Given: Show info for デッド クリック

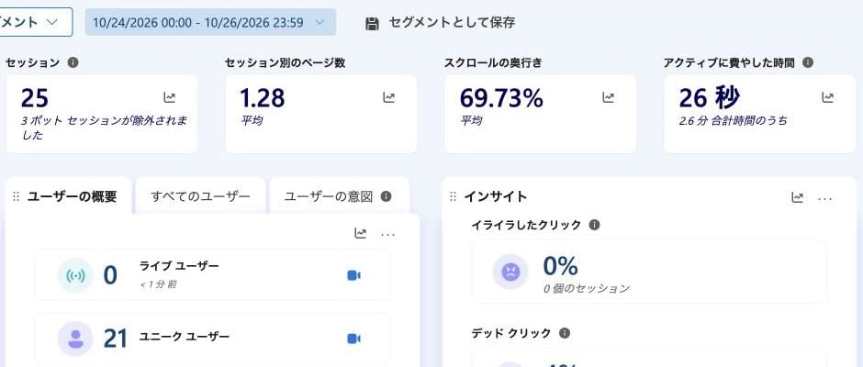Looking at the screenshot, I should tap(564, 333).
